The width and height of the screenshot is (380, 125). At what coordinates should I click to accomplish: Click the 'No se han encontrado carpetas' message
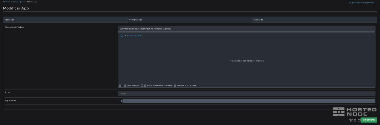246,61
